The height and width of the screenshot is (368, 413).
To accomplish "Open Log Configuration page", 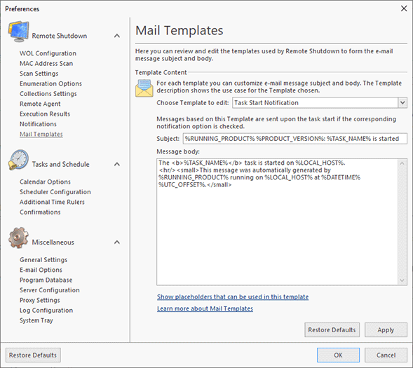I will [46, 311].
